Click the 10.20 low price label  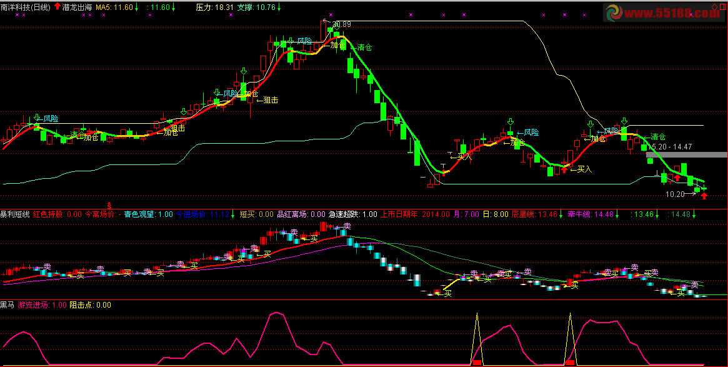tap(675, 194)
